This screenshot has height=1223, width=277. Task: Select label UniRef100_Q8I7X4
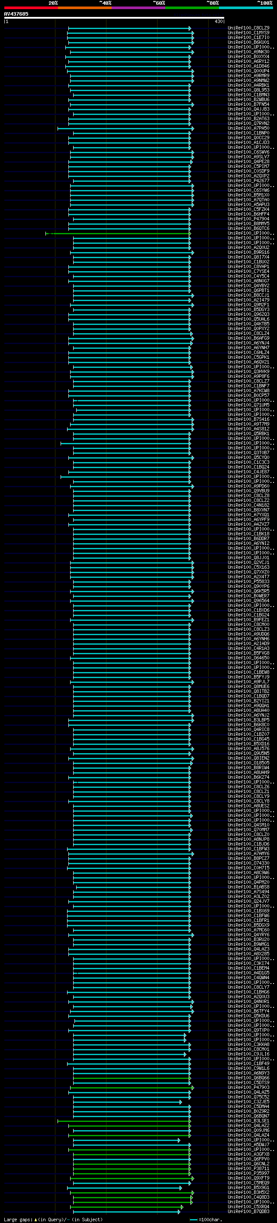[248, 257]
